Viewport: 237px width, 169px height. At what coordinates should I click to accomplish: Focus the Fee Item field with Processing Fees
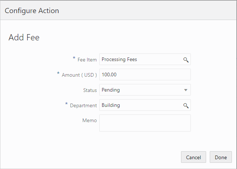click(x=140, y=60)
